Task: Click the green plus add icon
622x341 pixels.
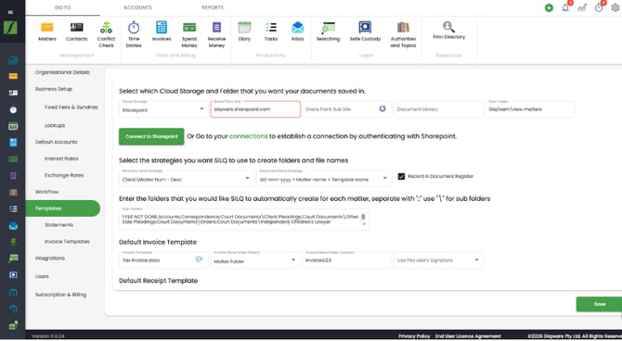Action: coord(549,8)
